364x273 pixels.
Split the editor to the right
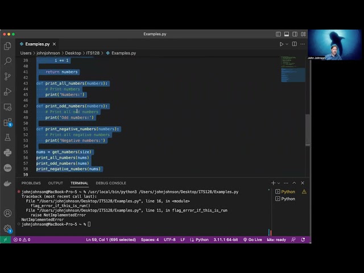pos(295,44)
